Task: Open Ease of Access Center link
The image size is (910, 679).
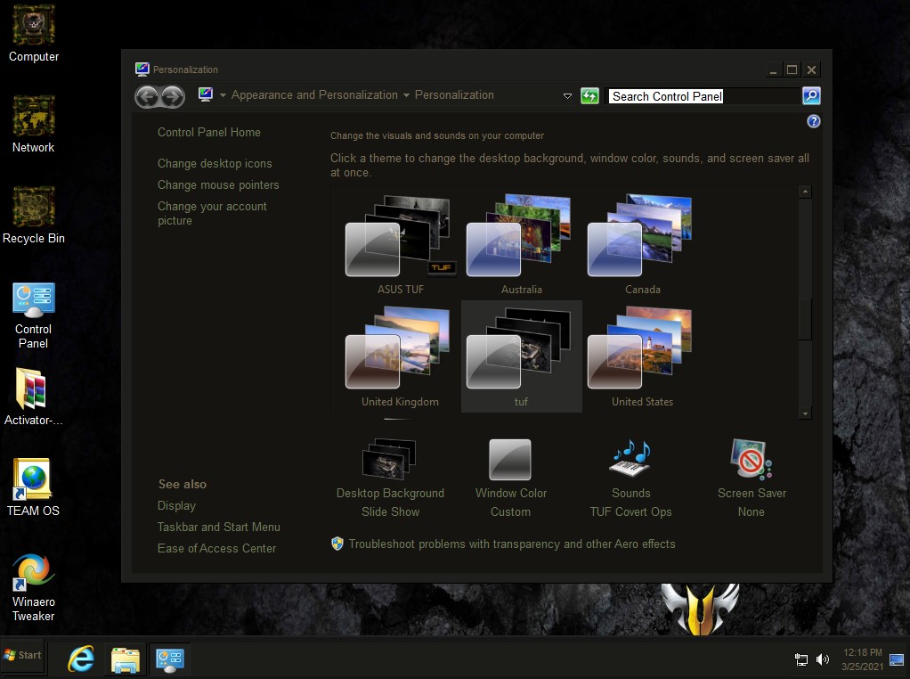Action: pyautogui.click(x=216, y=548)
